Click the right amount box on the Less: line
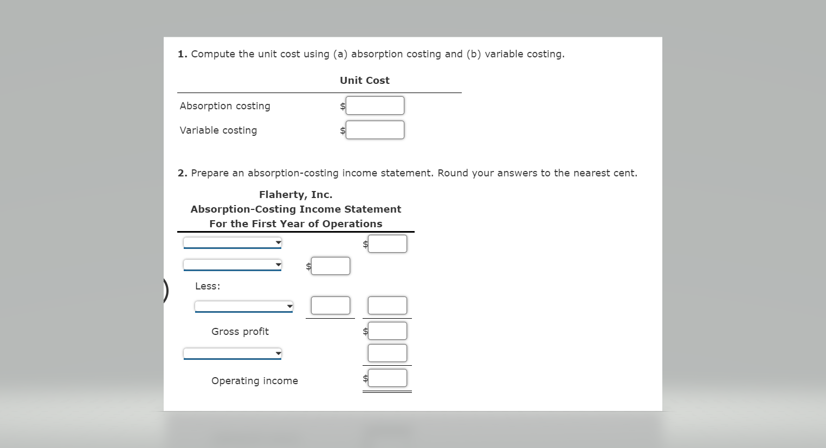The image size is (826, 448). tap(387, 305)
